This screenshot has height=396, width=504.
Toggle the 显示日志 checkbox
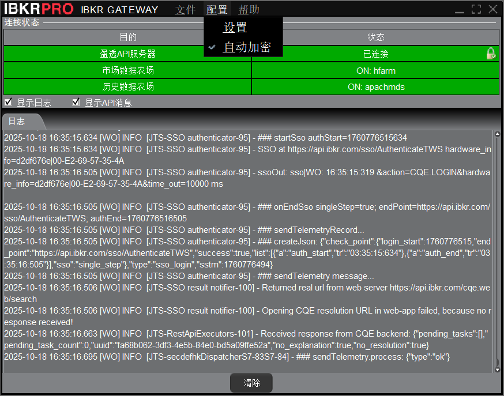9,103
